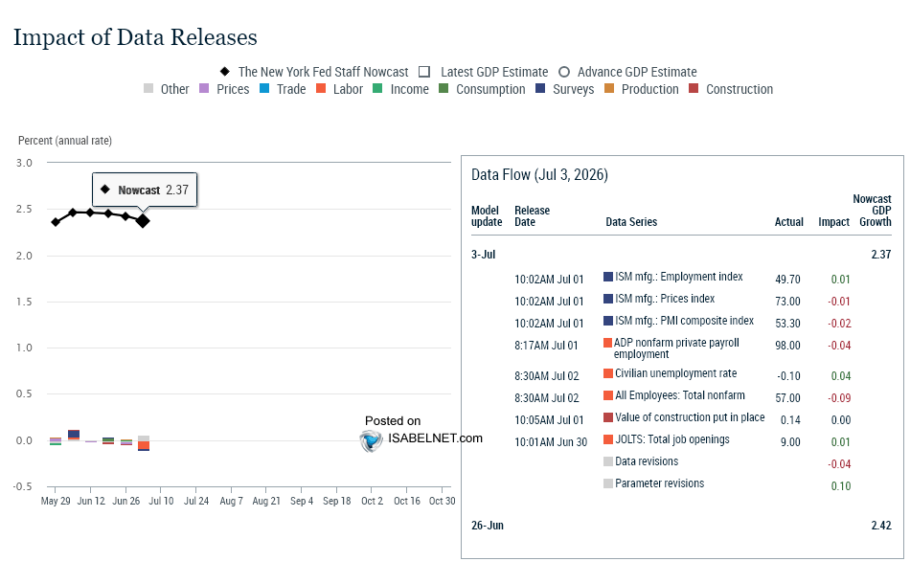
Task: Click Nowcast GDP Growth value 2.42
Action: pos(881,526)
